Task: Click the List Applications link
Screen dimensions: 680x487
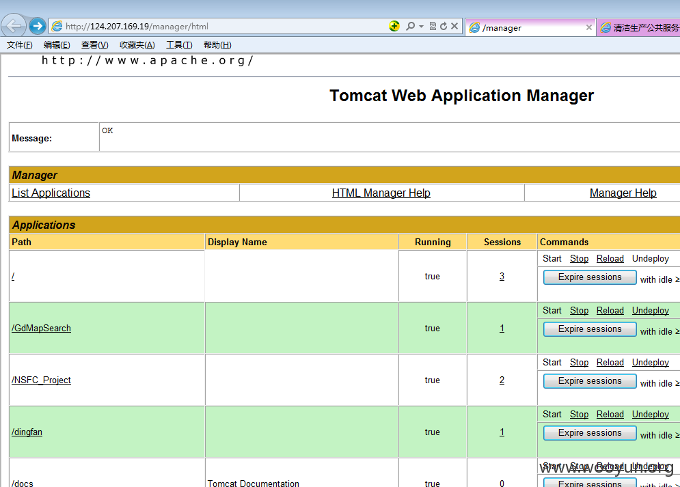Action: point(51,193)
